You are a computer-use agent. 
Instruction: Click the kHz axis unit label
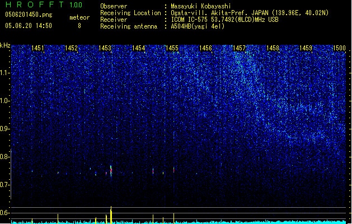coord(5,45)
